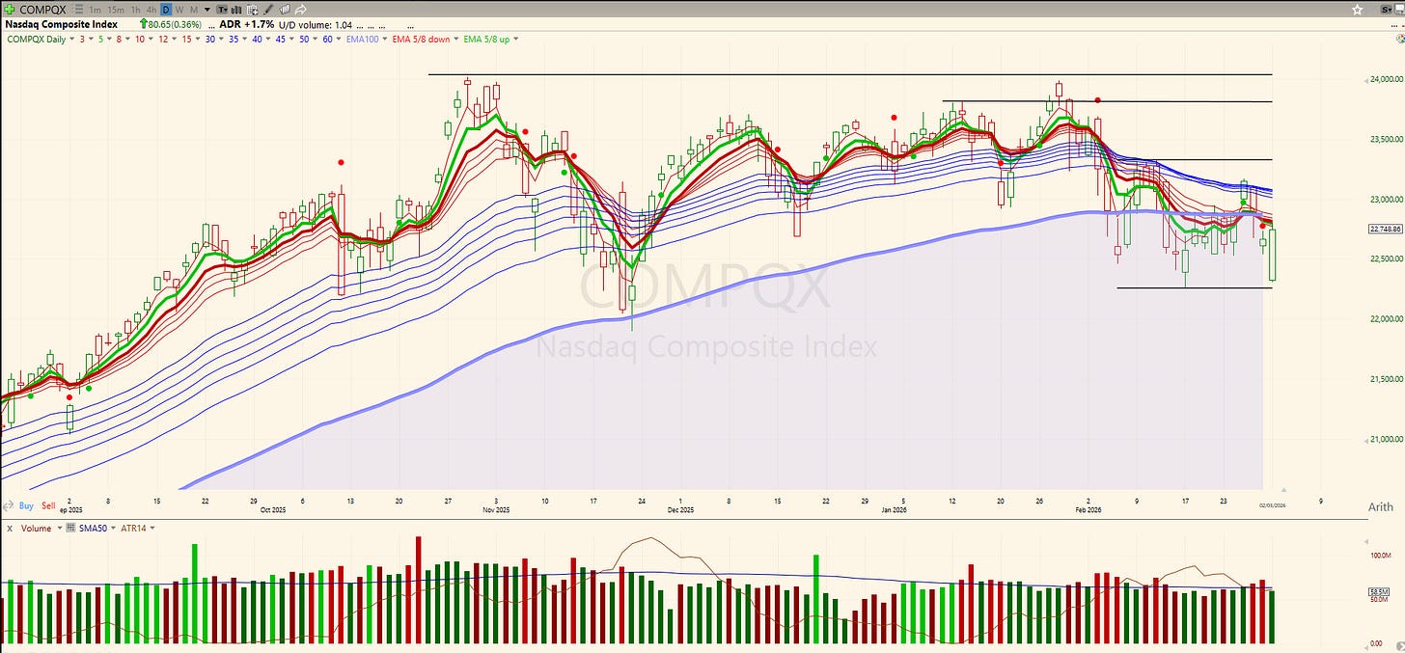Click the scroll-chart arrows icon beside Buy
This screenshot has width=1405, height=653.
click(x=9, y=506)
